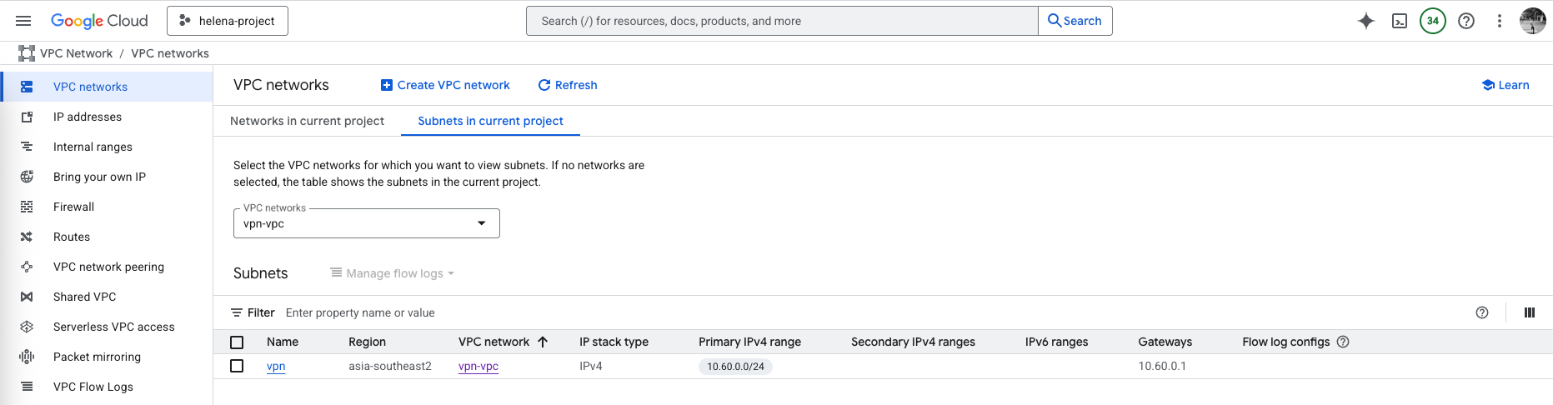The image size is (1553, 405).
Task: Click the Gemini sparkle icon
Action: [1365, 21]
